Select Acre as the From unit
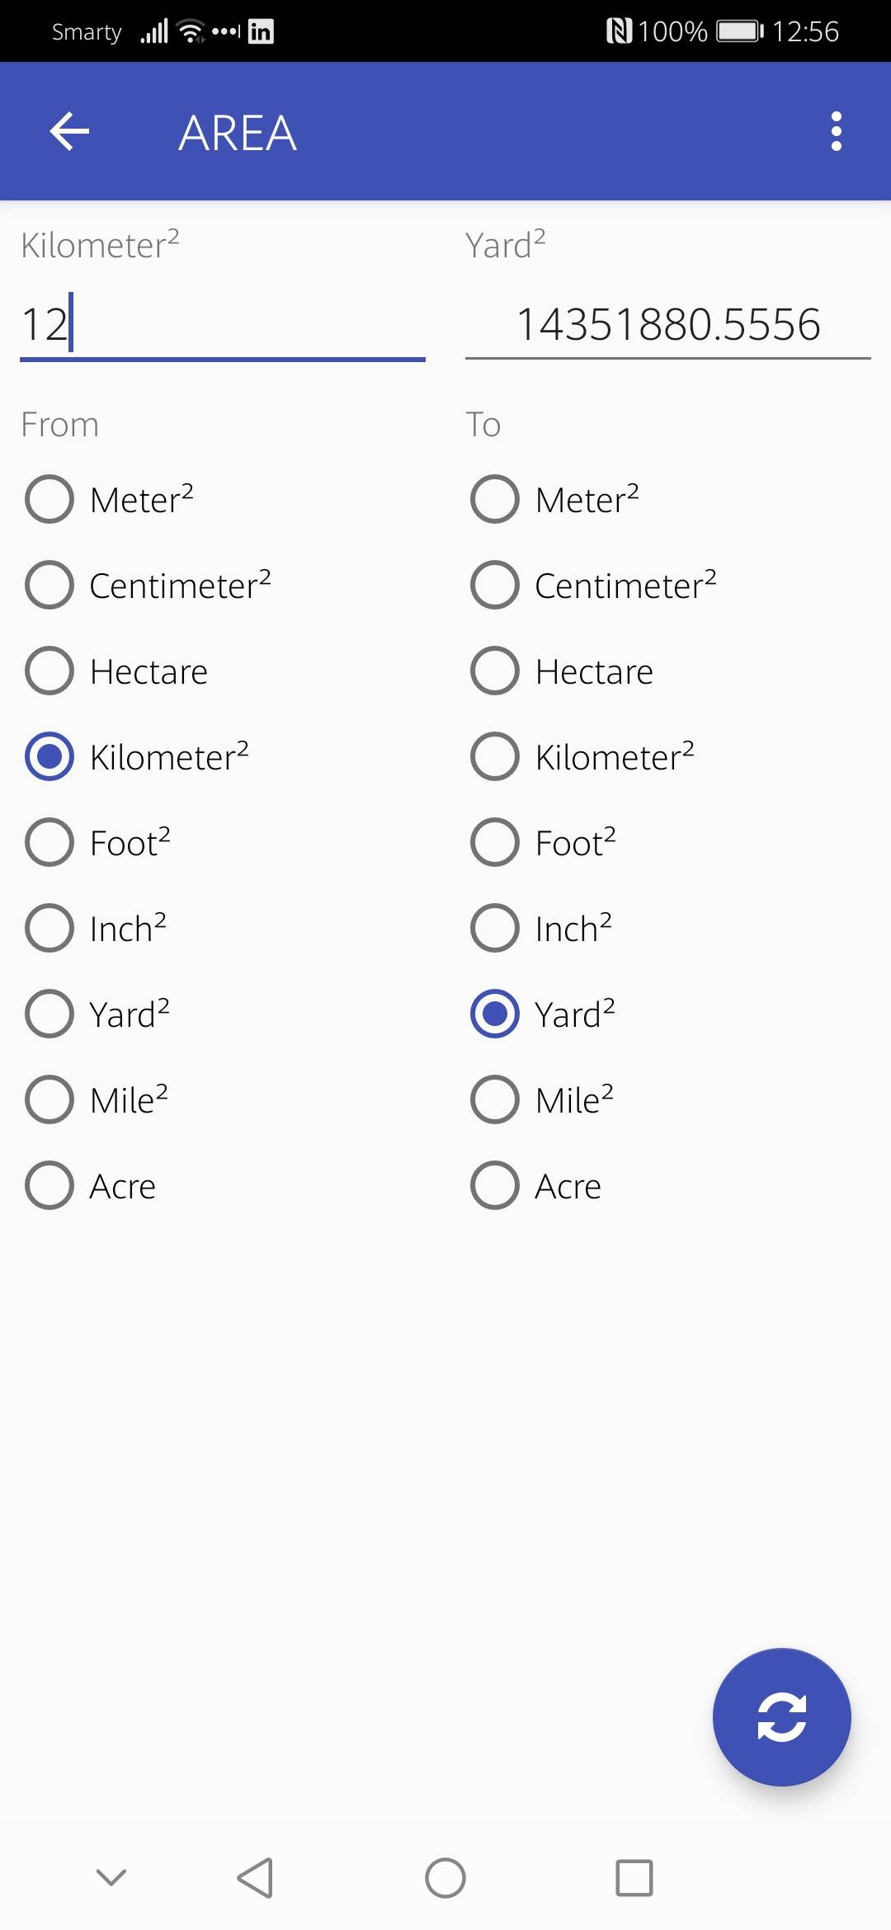 point(50,1185)
